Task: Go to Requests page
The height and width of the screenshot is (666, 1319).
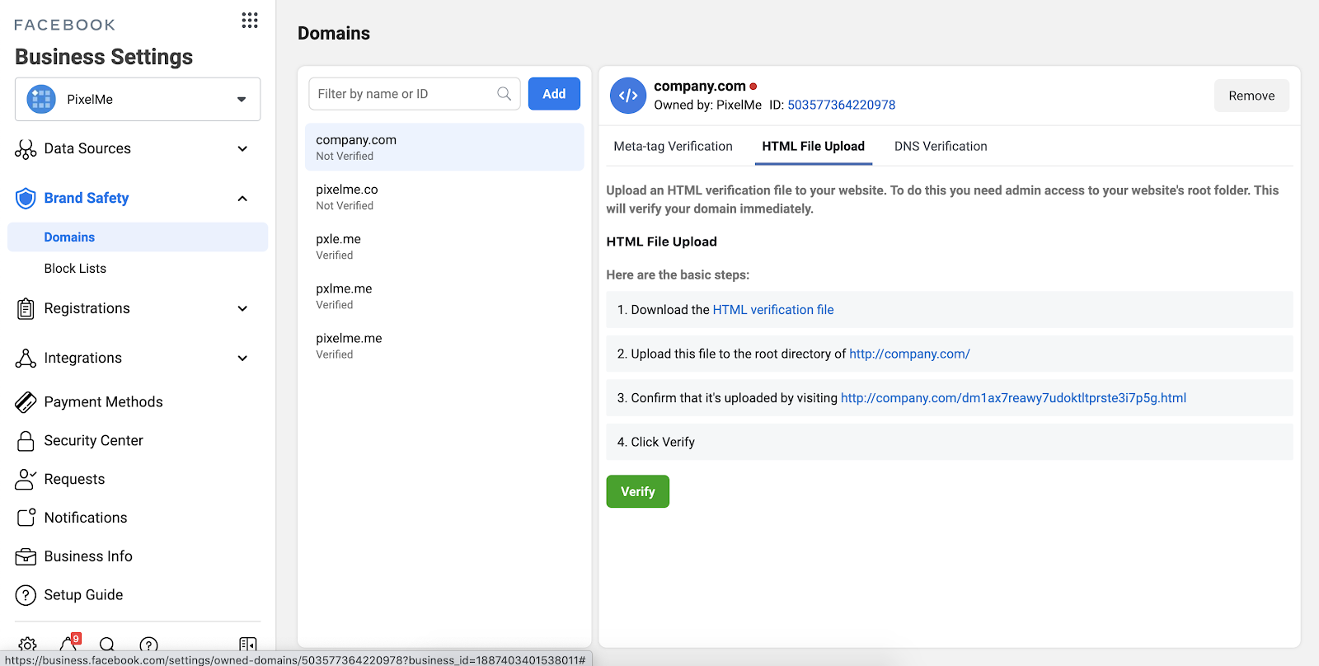Action: (x=74, y=480)
